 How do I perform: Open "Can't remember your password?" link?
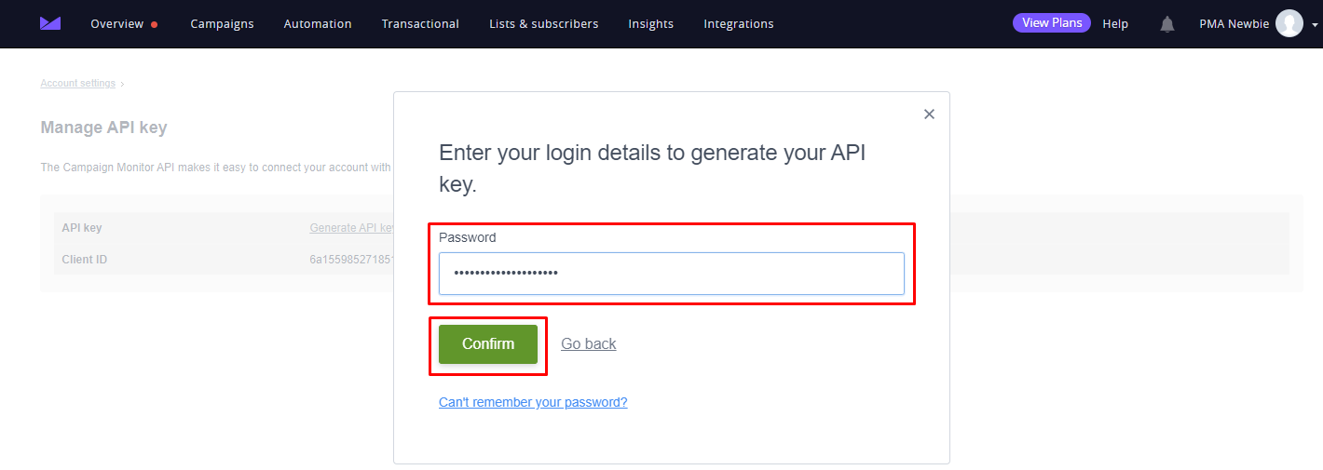(x=533, y=402)
